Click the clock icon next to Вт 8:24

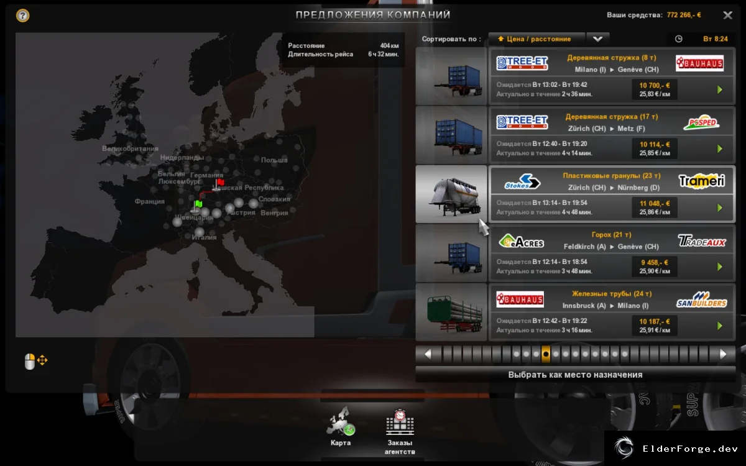tap(678, 39)
